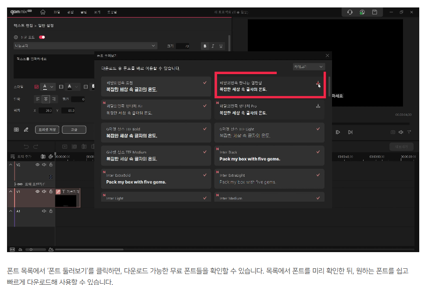
Task: Zoom in the timeline with large mountain icon
Action: tap(51, 249)
